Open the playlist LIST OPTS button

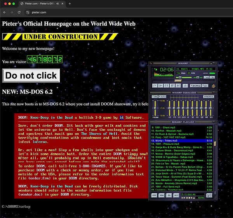click(x=209, y=195)
